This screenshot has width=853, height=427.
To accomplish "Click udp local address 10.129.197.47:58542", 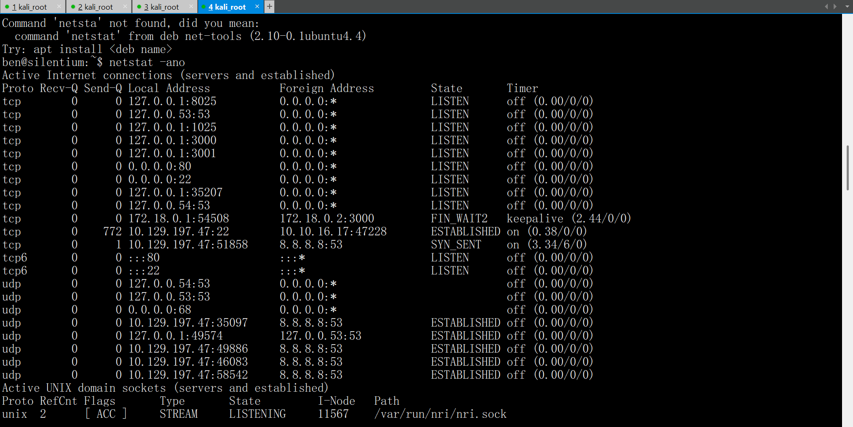I will pyautogui.click(x=188, y=375).
